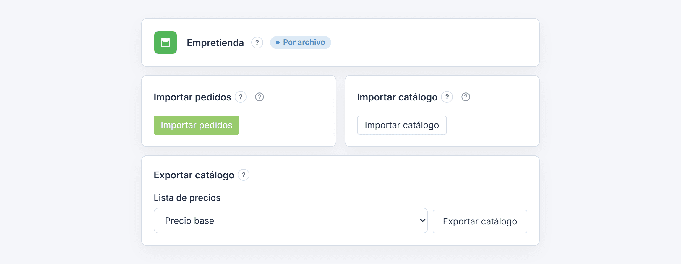This screenshot has width=681, height=264.
Task: Click the white Importar catálogo button
Action: (x=402, y=125)
